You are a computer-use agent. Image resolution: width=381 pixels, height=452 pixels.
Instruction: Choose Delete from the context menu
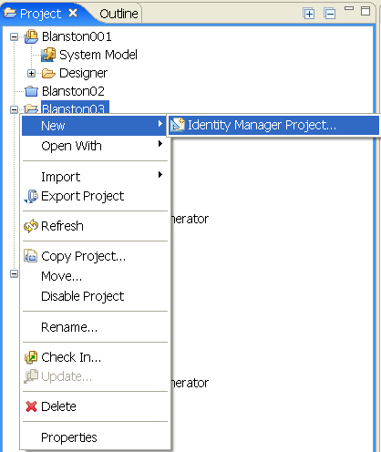click(x=94, y=406)
